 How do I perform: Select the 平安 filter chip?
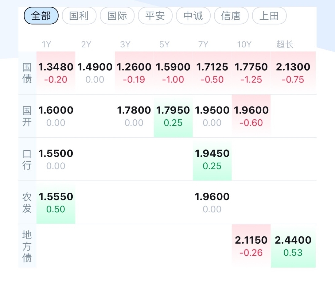(155, 16)
